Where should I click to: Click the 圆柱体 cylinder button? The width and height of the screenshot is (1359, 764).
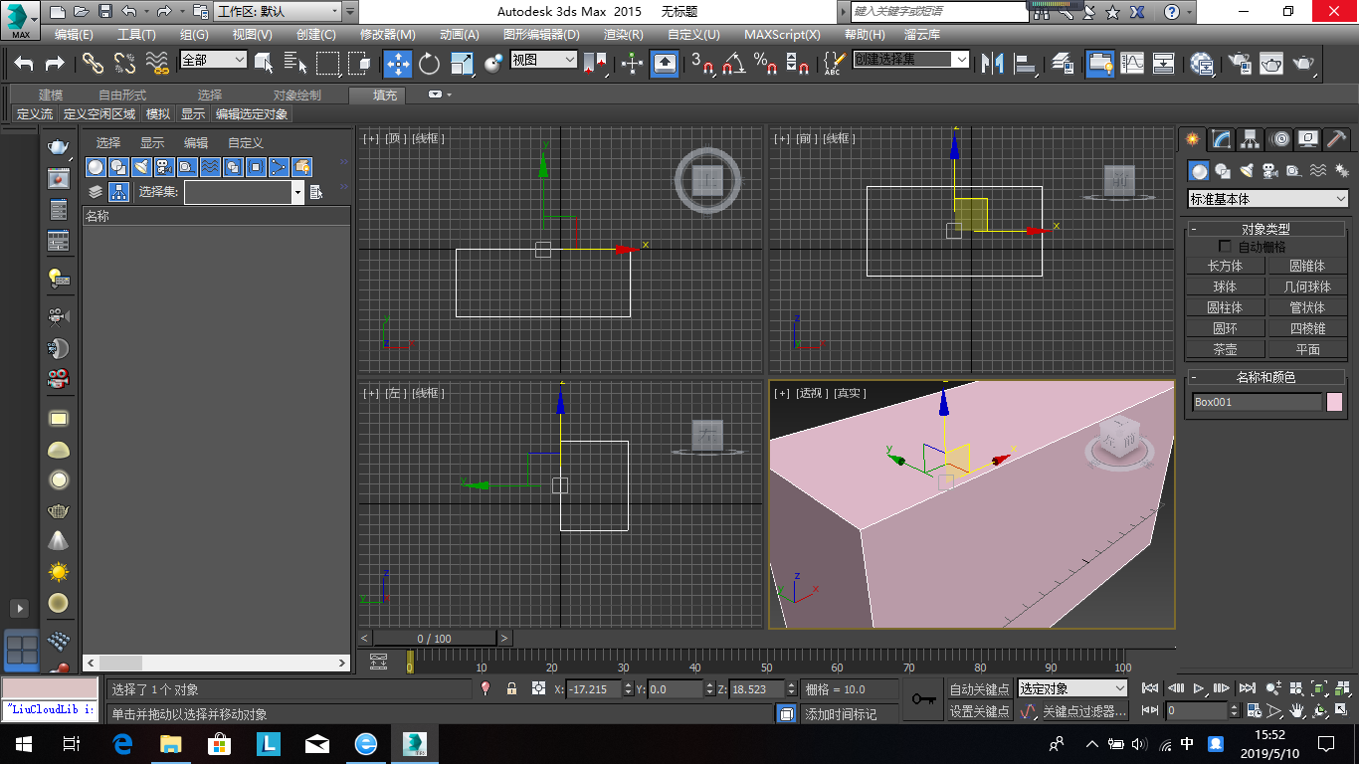coord(1226,307)
